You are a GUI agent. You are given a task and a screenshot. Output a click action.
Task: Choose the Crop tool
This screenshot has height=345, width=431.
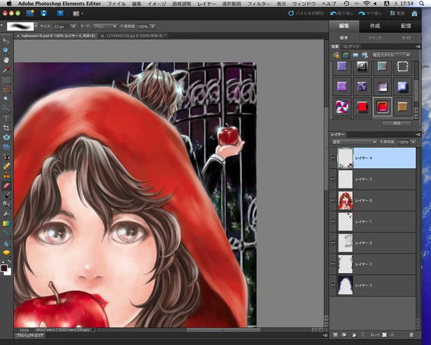(x=6, y=127)
